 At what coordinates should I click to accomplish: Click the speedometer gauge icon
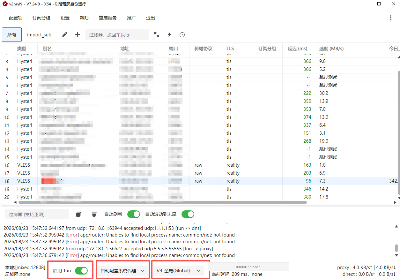182,34
